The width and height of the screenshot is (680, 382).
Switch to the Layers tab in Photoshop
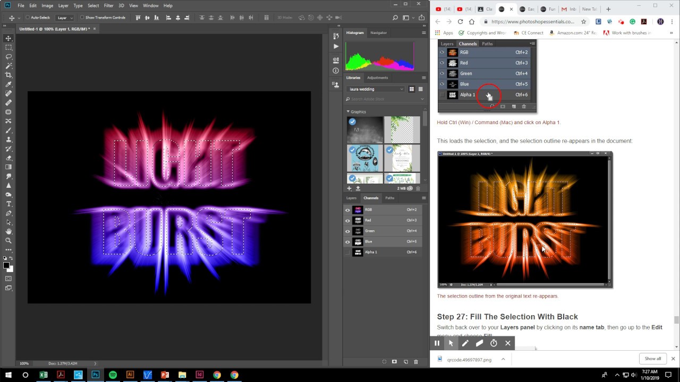point(351,198)
